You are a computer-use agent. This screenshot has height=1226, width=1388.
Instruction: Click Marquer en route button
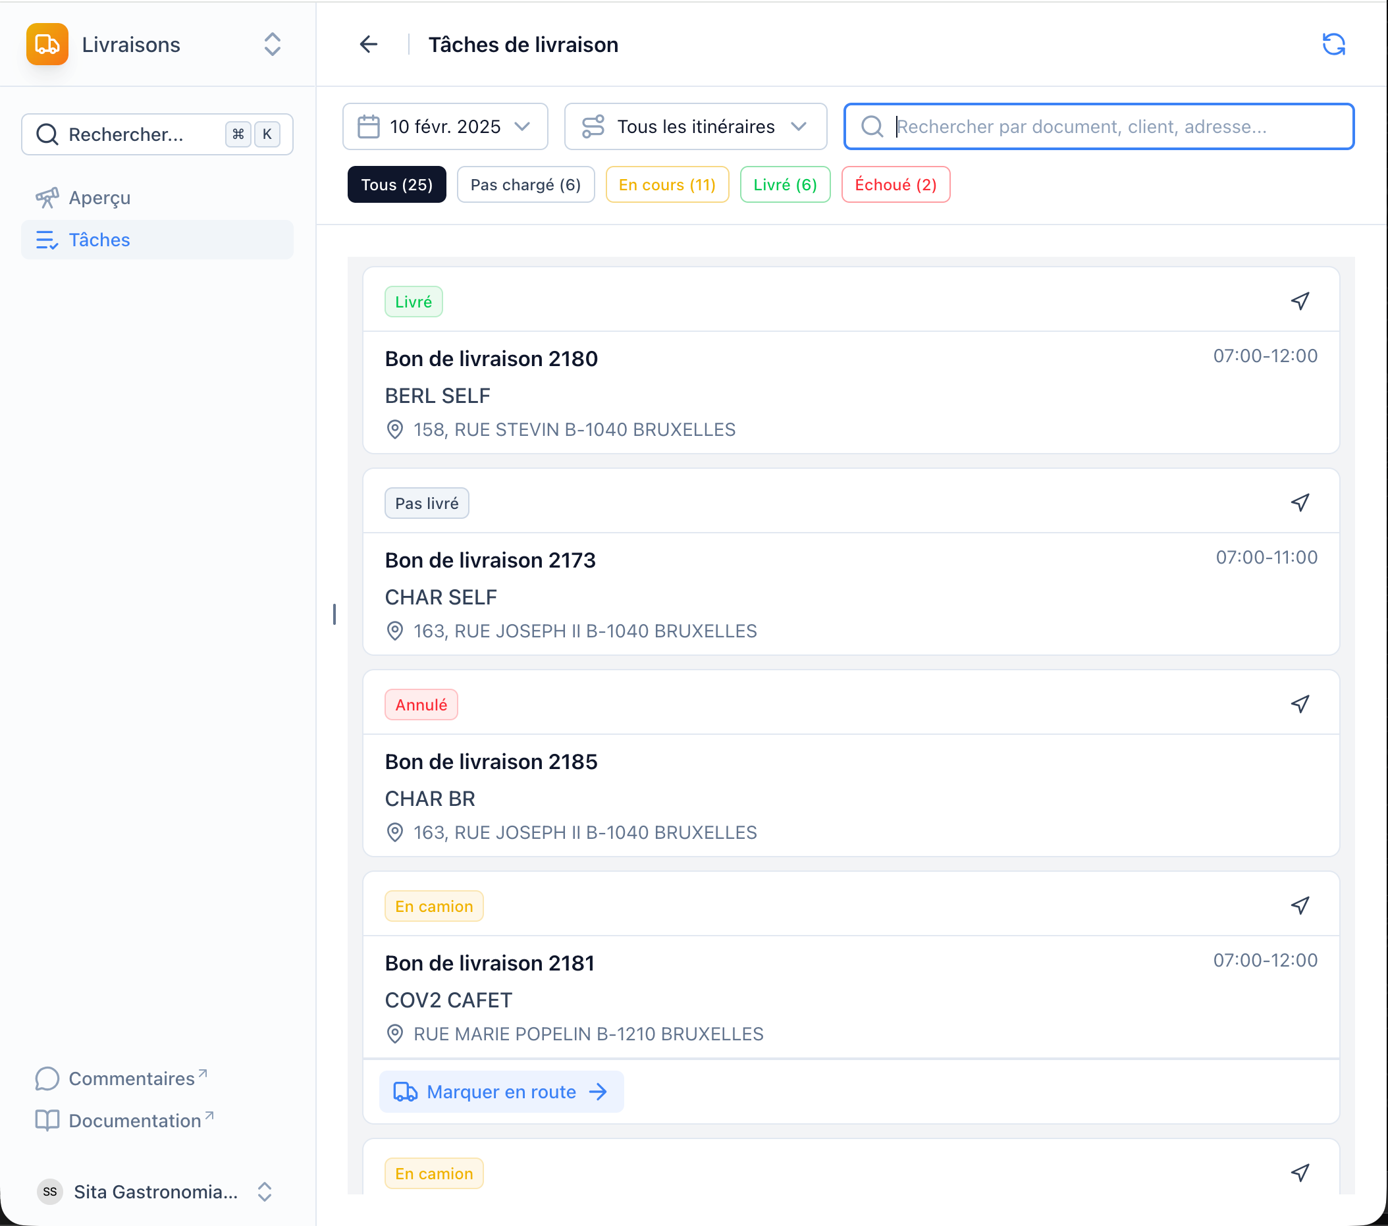click(502, 1092)
